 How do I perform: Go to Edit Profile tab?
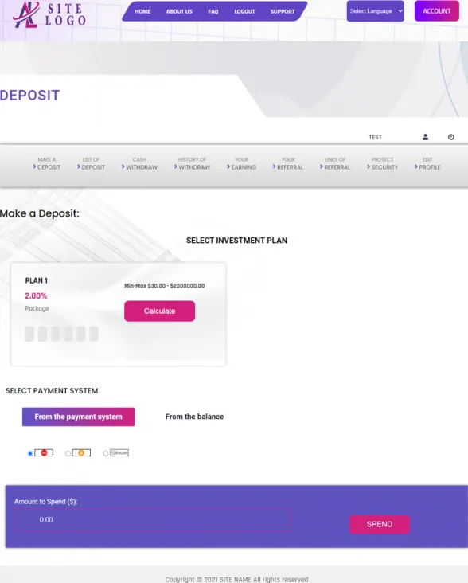coord(427,163)
